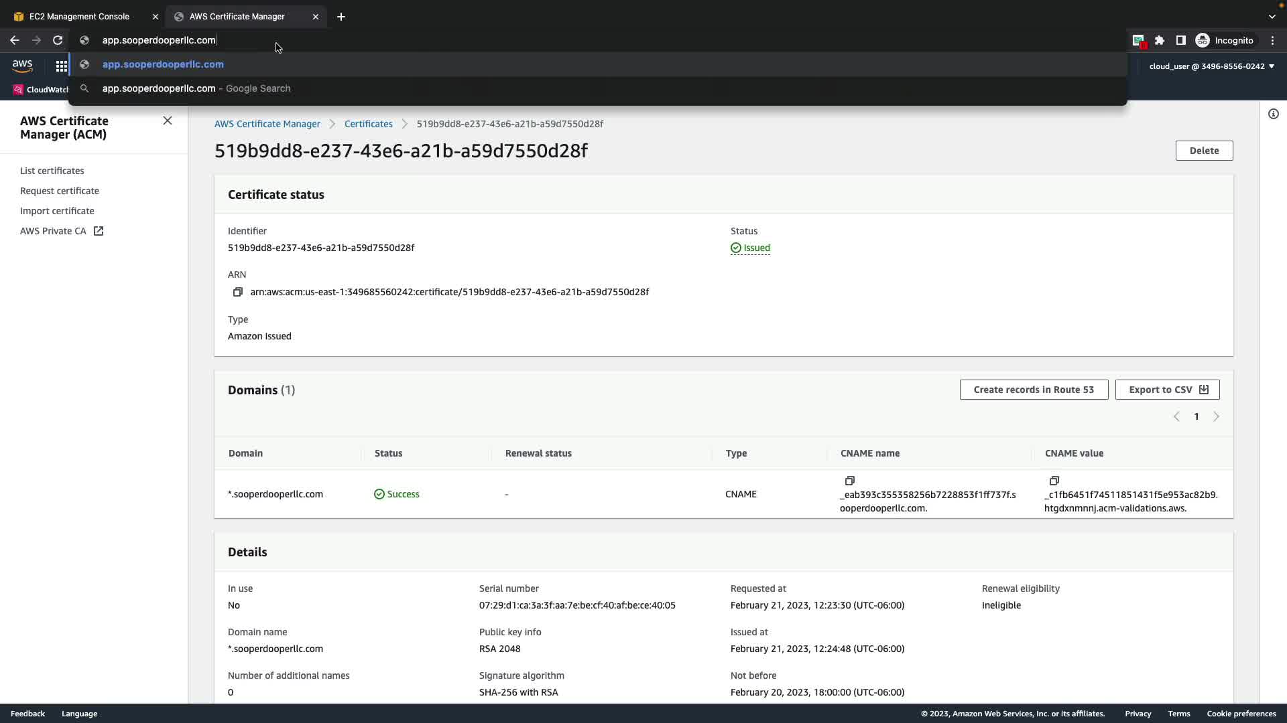
Task: Open Certificates breadcrumb link
Action: (368, 124)
